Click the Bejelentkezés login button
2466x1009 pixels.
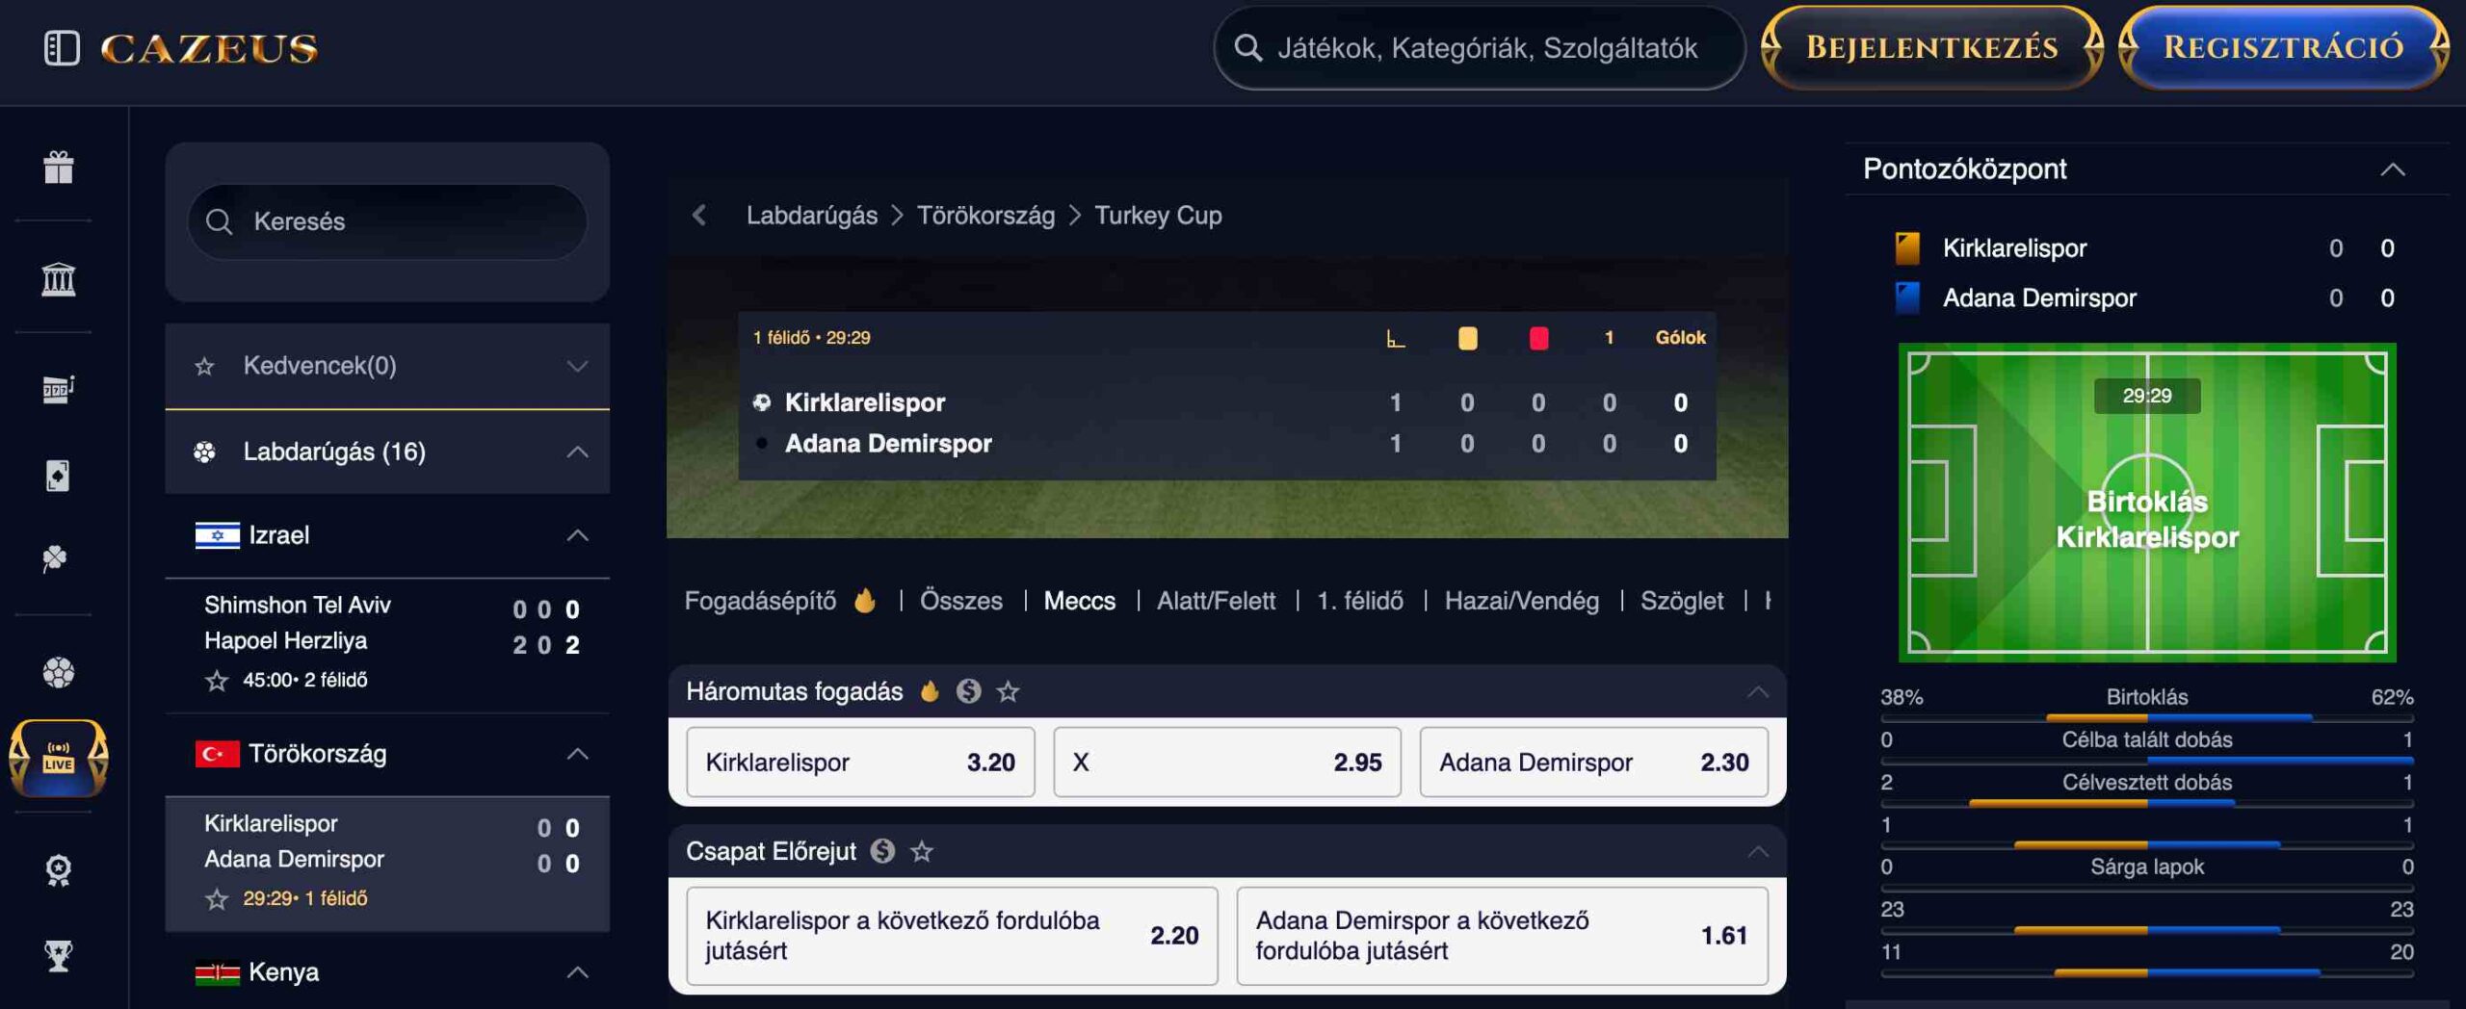point(1931,47)
